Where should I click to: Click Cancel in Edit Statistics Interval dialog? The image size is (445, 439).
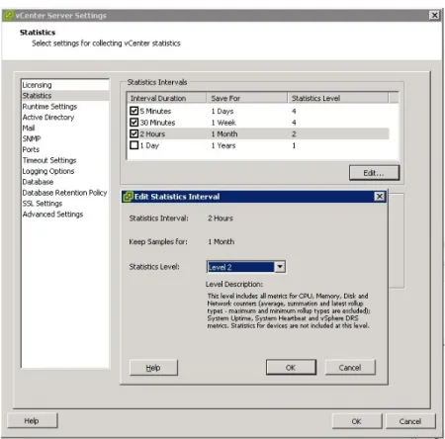[350, 368]
